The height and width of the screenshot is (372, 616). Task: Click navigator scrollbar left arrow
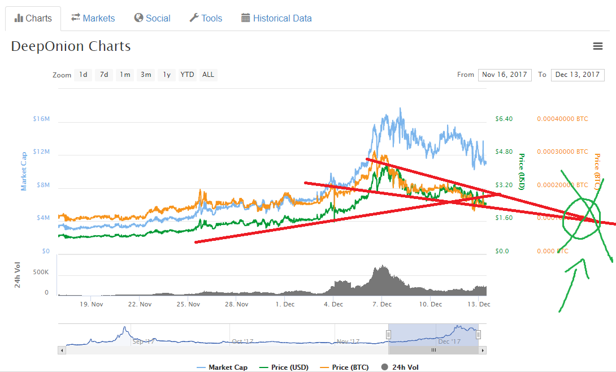coord(62,350)
